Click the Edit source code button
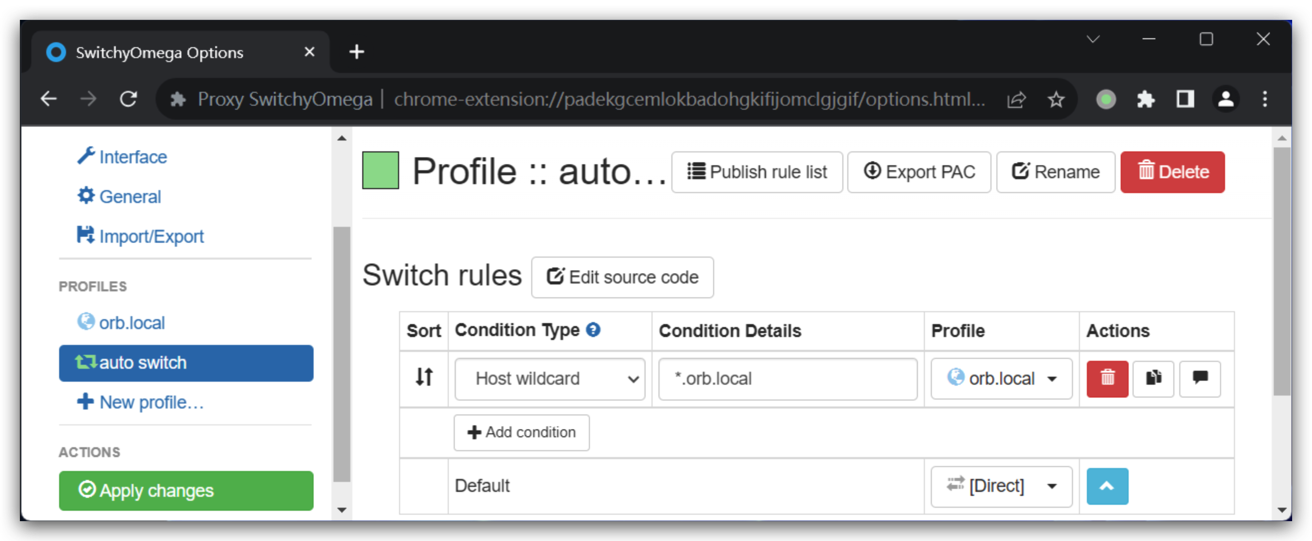The image size is (1312, 541). (x=622, y=277)
